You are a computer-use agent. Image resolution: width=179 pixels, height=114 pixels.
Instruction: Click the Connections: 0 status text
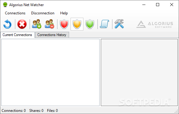click(x=13, y=111)
